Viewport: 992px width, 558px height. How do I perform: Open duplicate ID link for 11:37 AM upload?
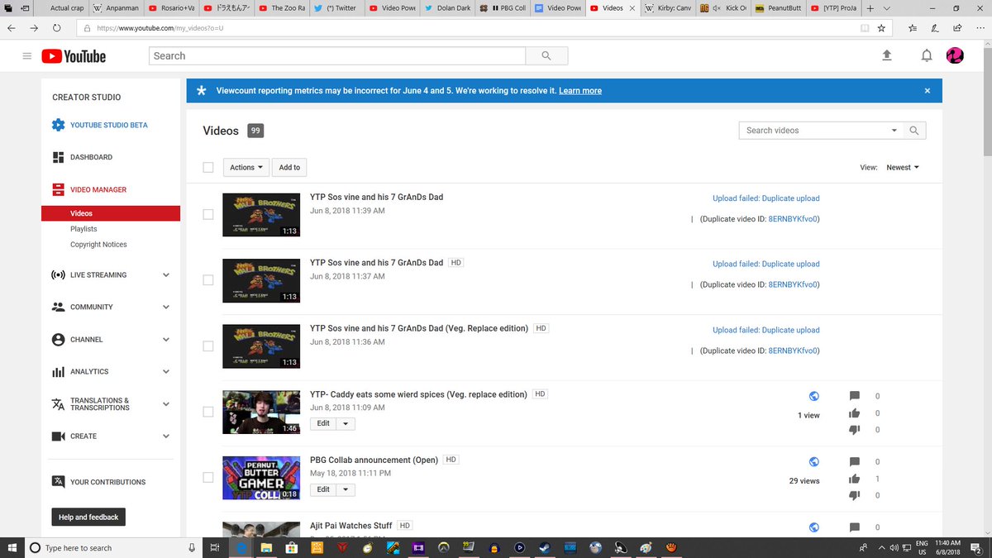click(x=794, y=284)
